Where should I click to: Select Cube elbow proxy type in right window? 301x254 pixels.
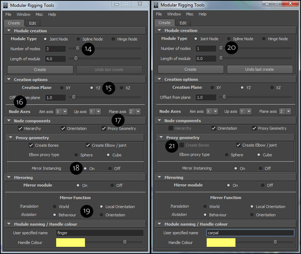click(259, 155)
